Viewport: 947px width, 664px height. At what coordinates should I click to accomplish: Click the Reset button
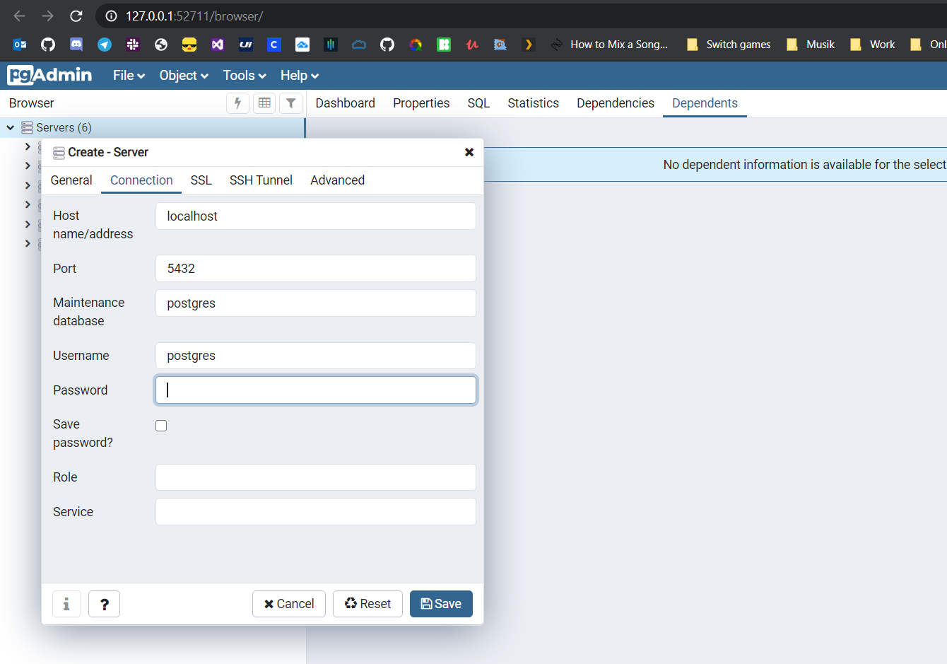click(367, 604)
